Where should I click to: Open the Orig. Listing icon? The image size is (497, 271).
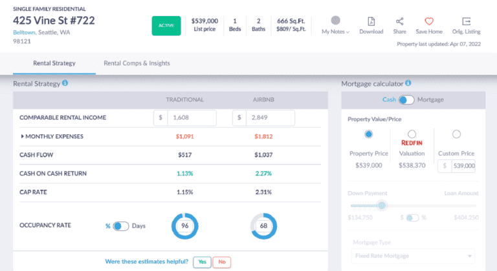pyautogui.click(x=466, y=21)
